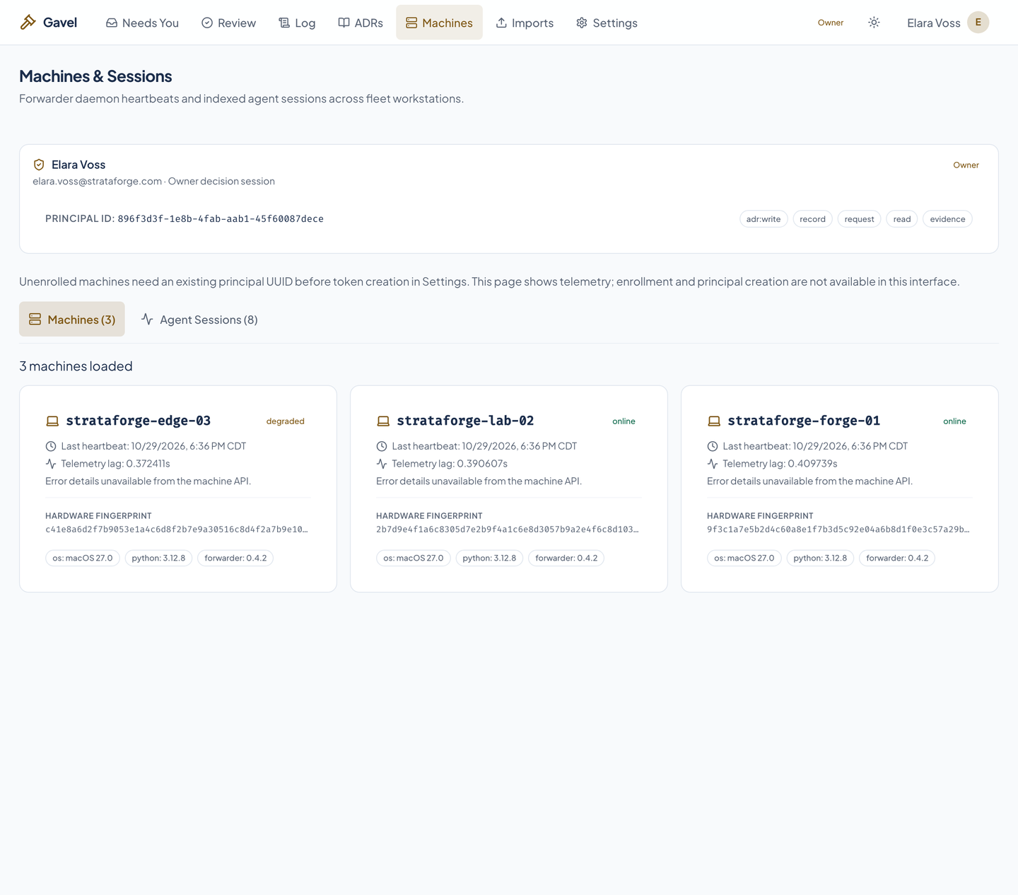Toggle the light/dark theme sun icon
Image resolution: width=1018 pixels, height=895 pixels.
[874, 23]
